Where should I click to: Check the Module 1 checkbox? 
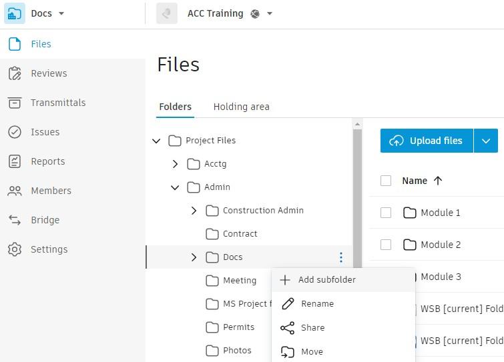pyautogui.click(x=386, y=213)
